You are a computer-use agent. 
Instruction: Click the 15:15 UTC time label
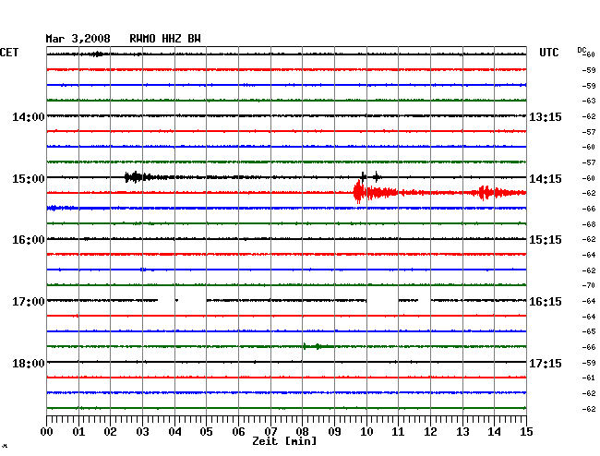[546, 240]
